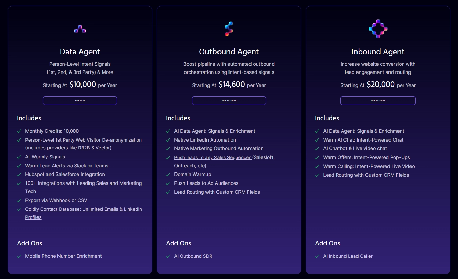Click Warm Lead Alerts via Slack or Teams
The height and width of the screenshot is (279, 458).
coord(67,166)
